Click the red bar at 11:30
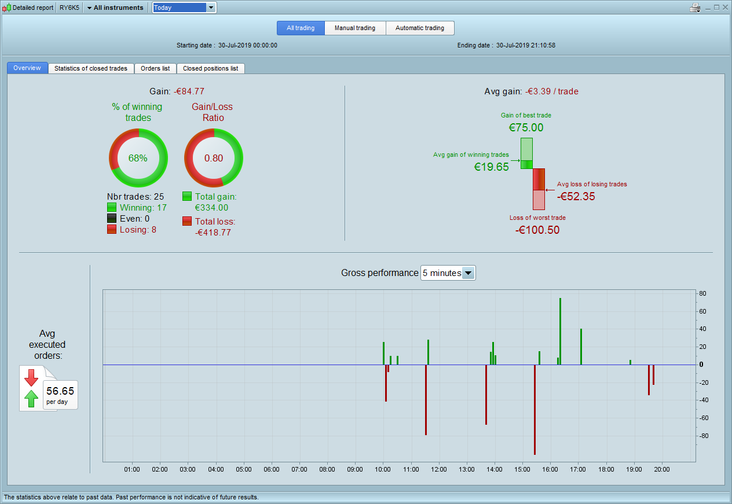Image resolution: width=732 pixels, height=504 pixels. 426,400
